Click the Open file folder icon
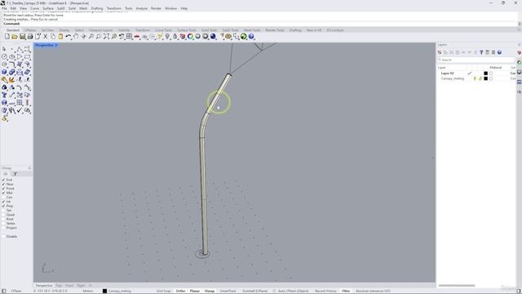Screen dimensions: 522x294 pyautogui.click(x=15, y=36)
